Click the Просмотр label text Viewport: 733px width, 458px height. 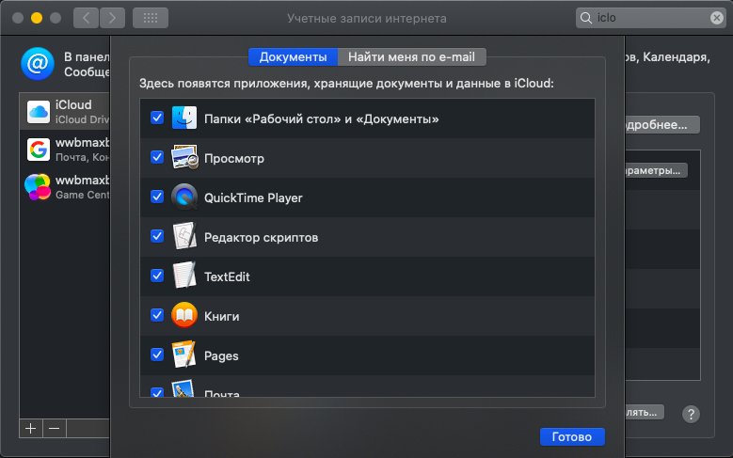pyautogui.click(x=234, y=158)
